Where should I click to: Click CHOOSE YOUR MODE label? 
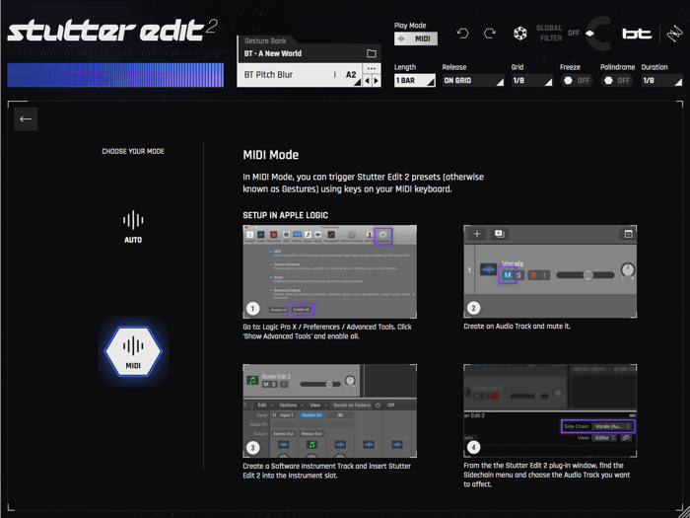[x=133, y=151]
